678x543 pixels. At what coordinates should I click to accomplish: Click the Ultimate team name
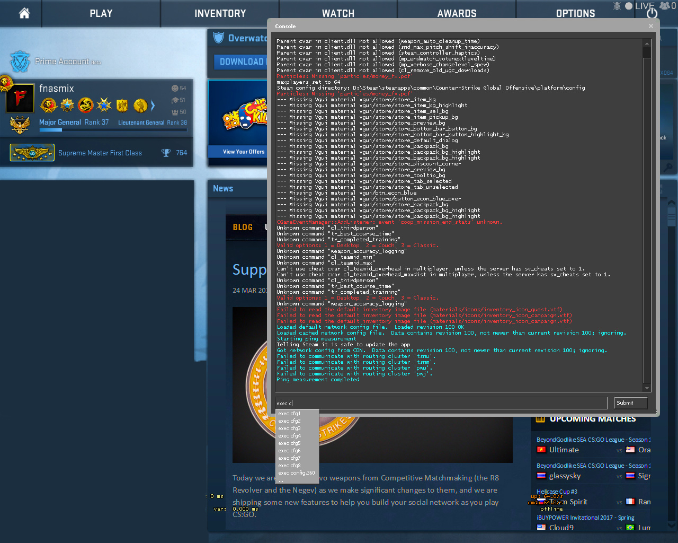coord(564,450)
